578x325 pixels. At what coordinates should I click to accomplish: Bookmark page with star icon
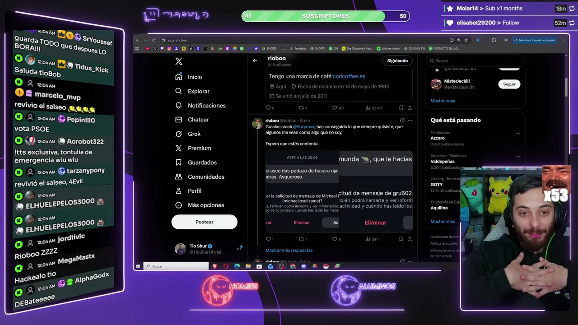[x=466, y=40]
